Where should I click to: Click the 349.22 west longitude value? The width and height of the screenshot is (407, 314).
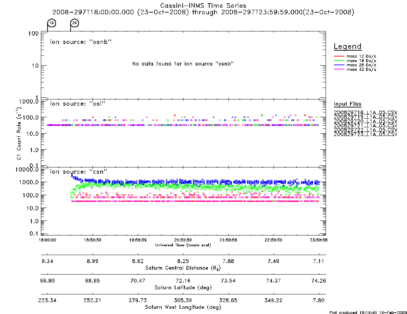[273, 300]
